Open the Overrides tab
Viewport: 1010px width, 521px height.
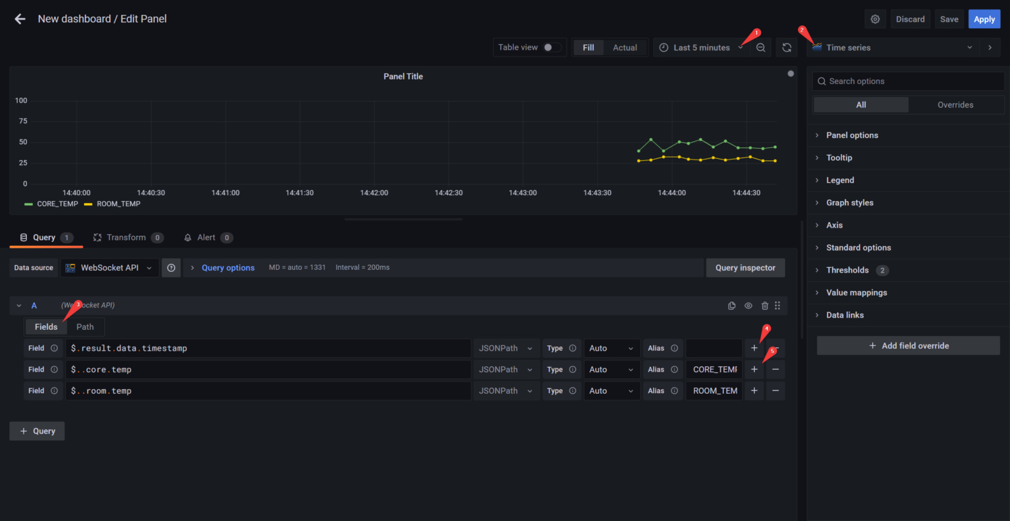[x=955, y=104]
